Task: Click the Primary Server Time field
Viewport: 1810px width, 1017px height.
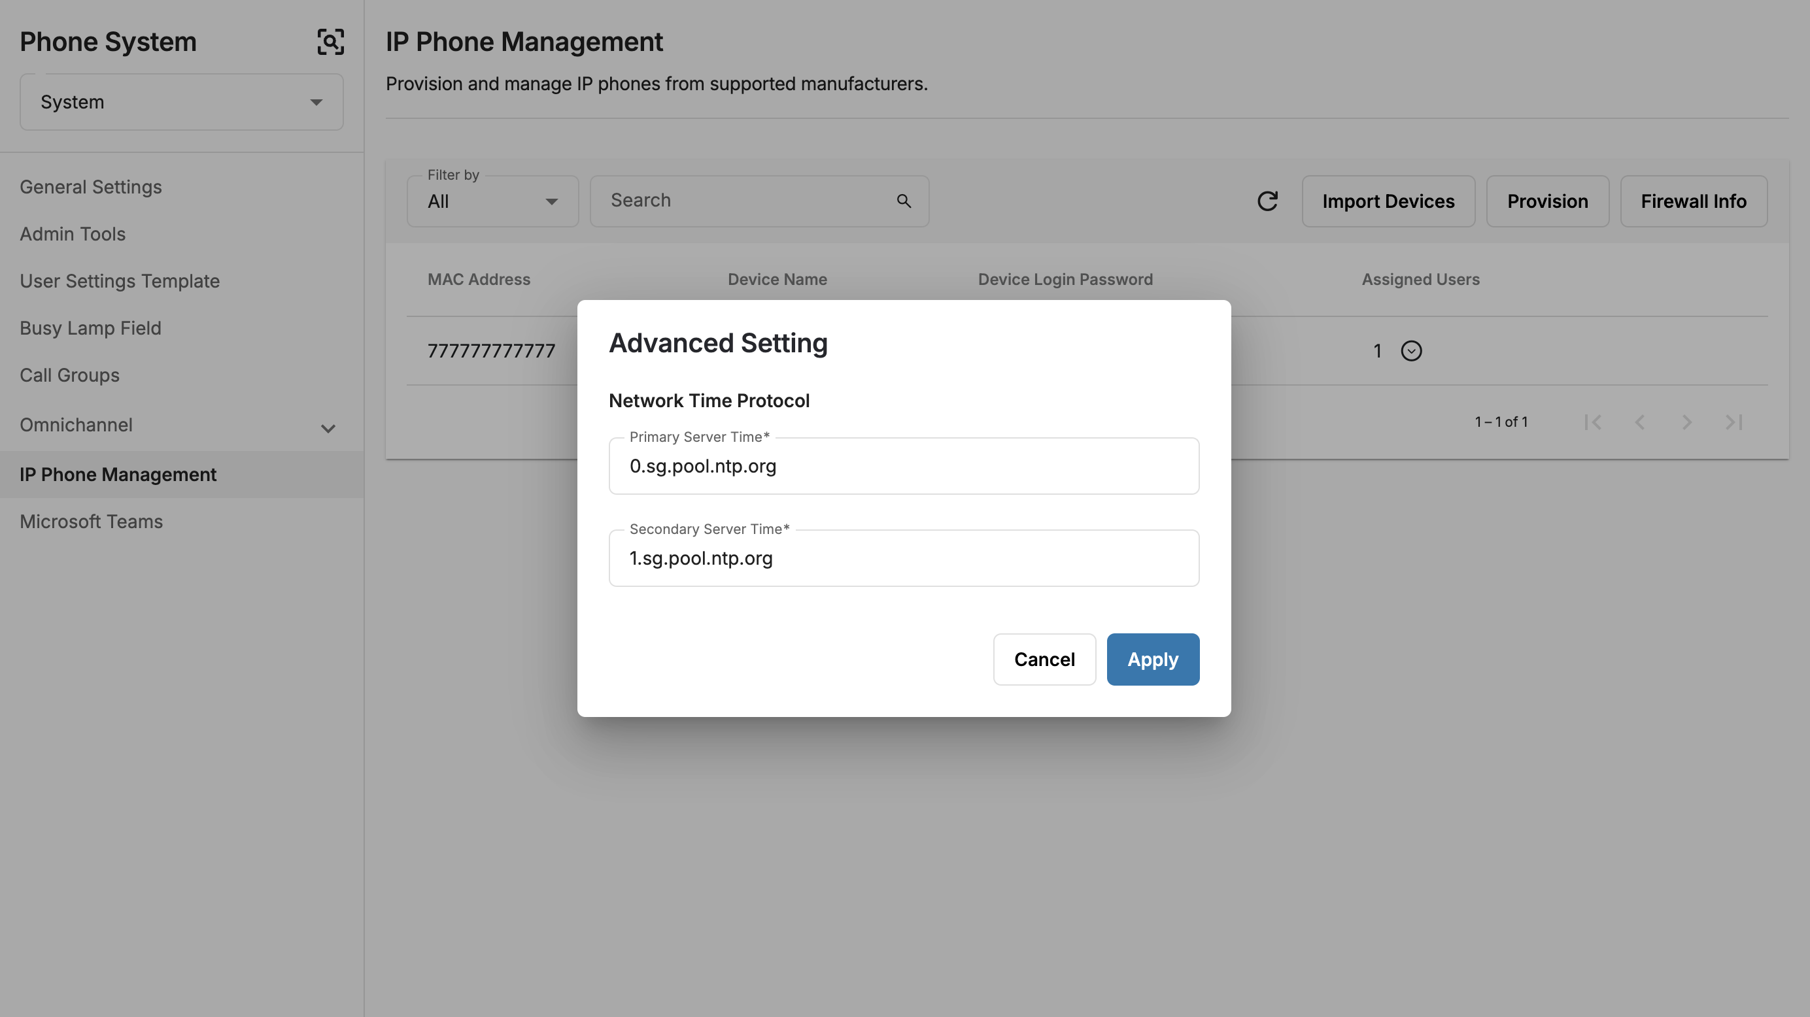Action: coord(904,467)
